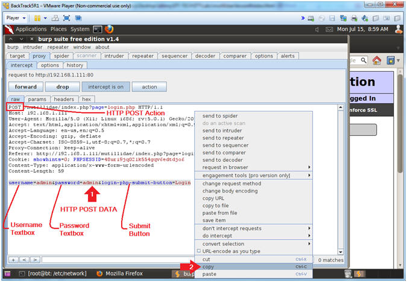The image size is (407, 282).
Task: Click the floppy device icon in VMware toolbar
Action: tap(332, 19)
